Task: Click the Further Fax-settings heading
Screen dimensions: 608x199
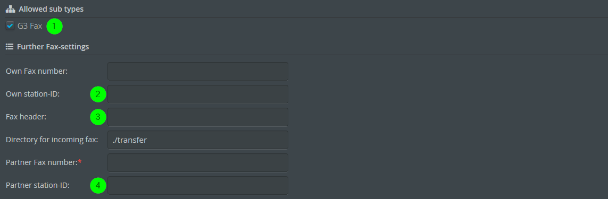Action: (53, 47)
